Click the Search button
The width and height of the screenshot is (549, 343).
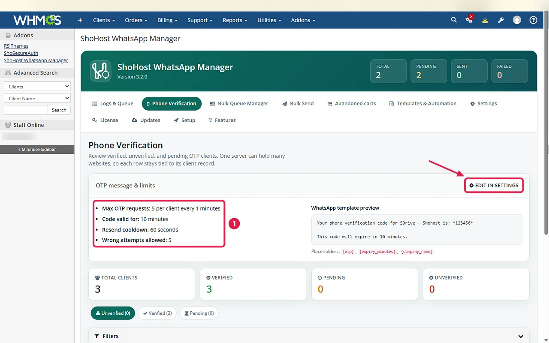coord(59,110)
